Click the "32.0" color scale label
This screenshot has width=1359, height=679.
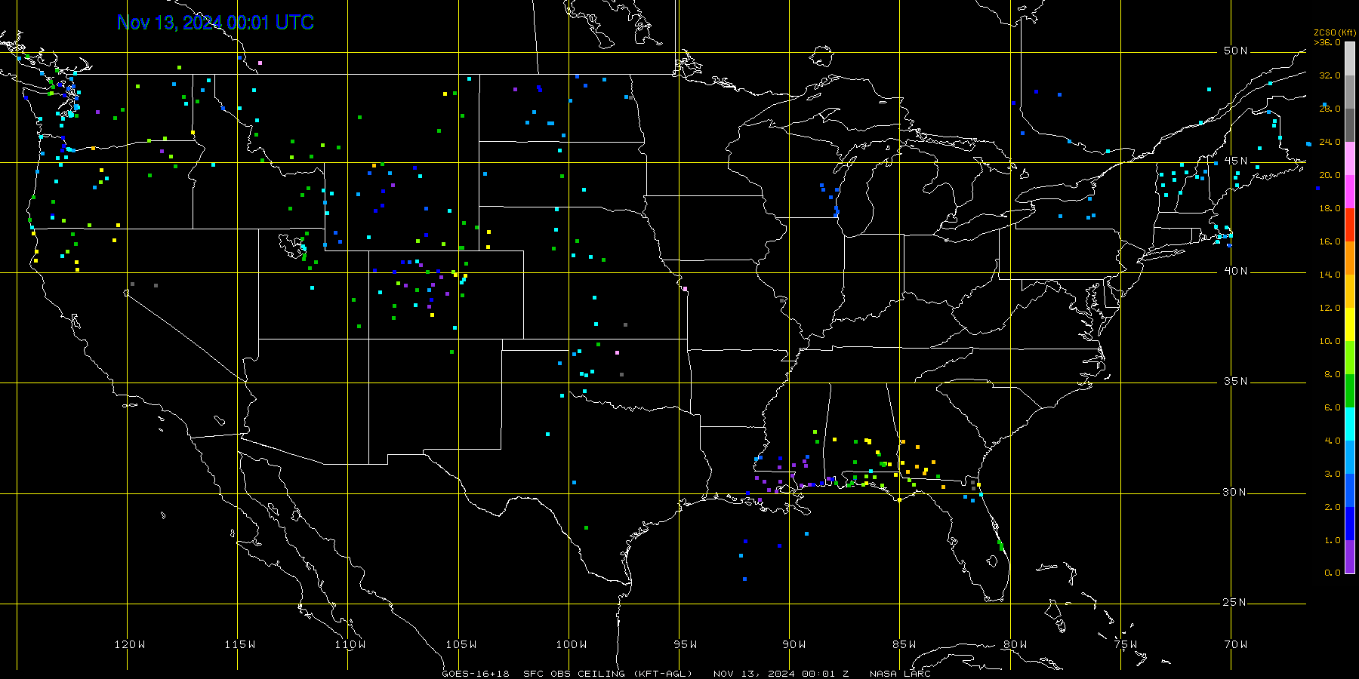[x=1330, y=75]
